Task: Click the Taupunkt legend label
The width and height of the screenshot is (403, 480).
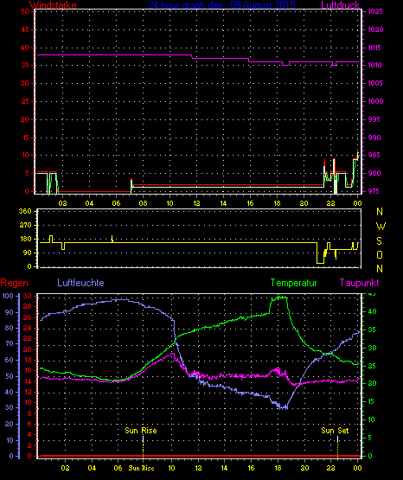Action: tap(359, 283)
